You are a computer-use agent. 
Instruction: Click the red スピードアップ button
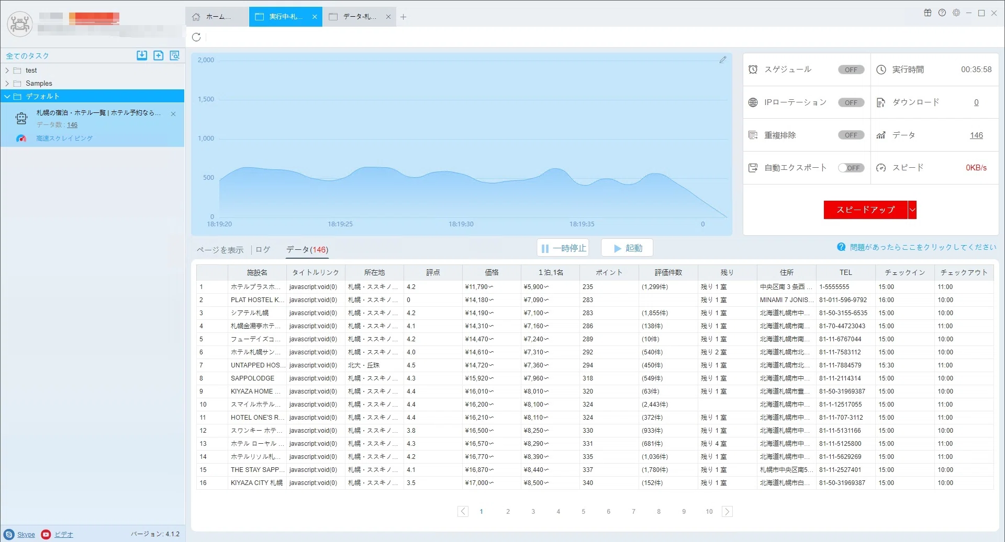pos(866,210)
